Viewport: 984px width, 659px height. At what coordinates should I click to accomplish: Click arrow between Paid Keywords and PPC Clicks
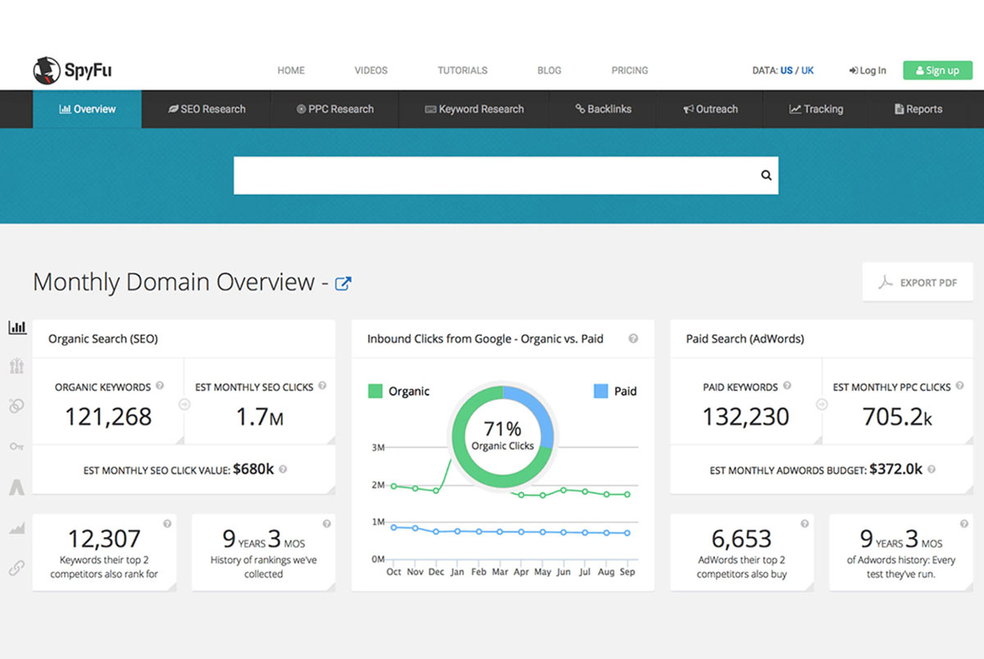(x=822, y=403)
